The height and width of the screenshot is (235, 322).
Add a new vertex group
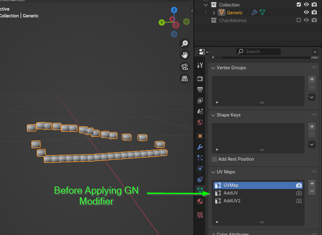(312, 79)
